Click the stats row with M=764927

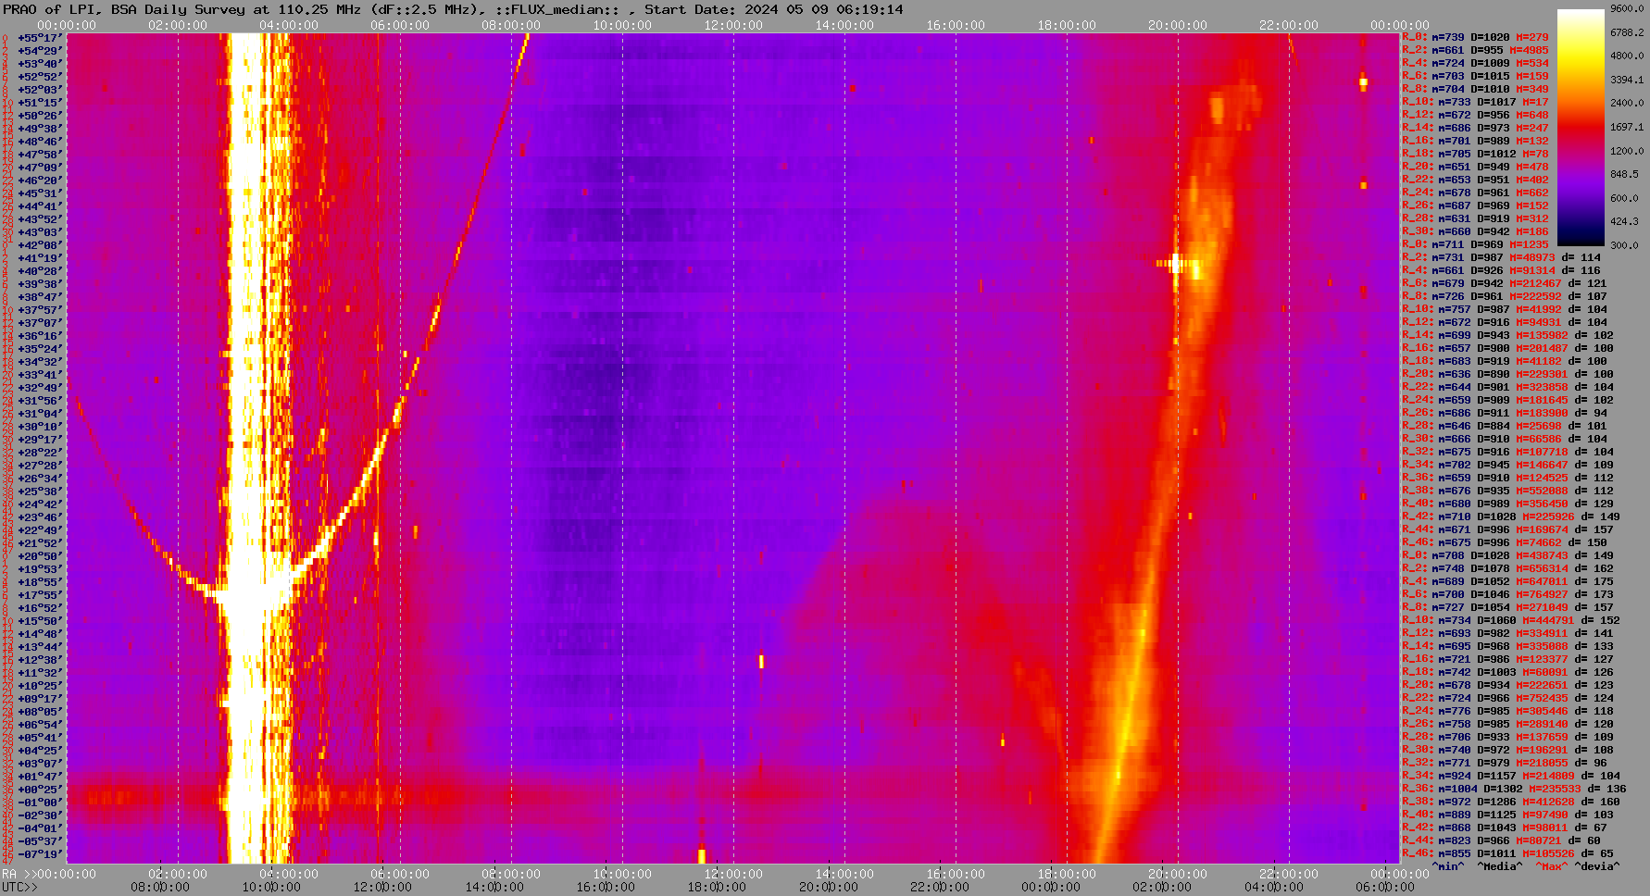[1511, 595]
